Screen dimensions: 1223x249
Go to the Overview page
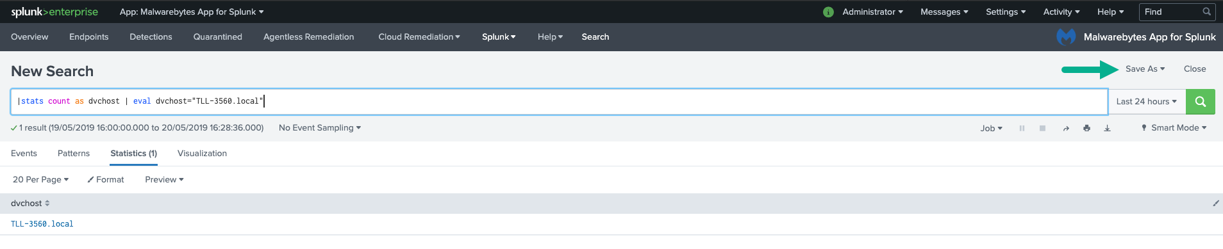[x=29, y=37]
